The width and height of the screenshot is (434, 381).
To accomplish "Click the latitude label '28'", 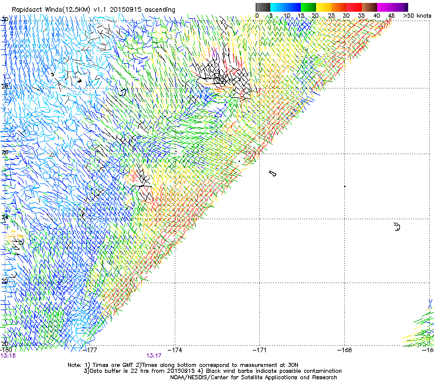I will [5, 86].
